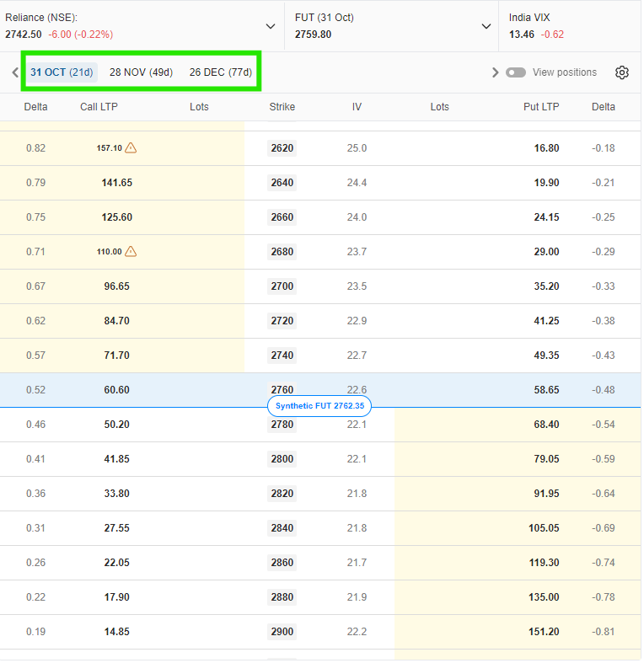The image size is (644, 663).
Task: Select the 2760 strike
Action: point(282,389)
